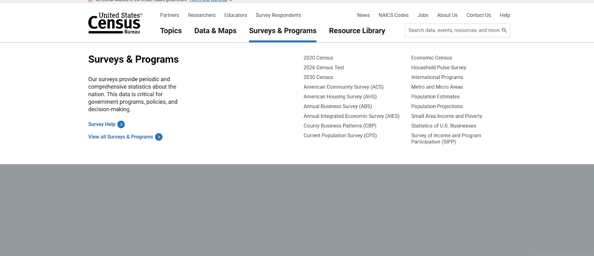Open the Household Pulse Survey link
Viewport: 594px width, 256px height.
click(438, 67)
